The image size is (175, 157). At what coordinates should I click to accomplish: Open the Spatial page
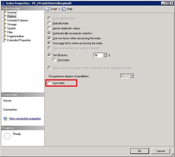11,28
